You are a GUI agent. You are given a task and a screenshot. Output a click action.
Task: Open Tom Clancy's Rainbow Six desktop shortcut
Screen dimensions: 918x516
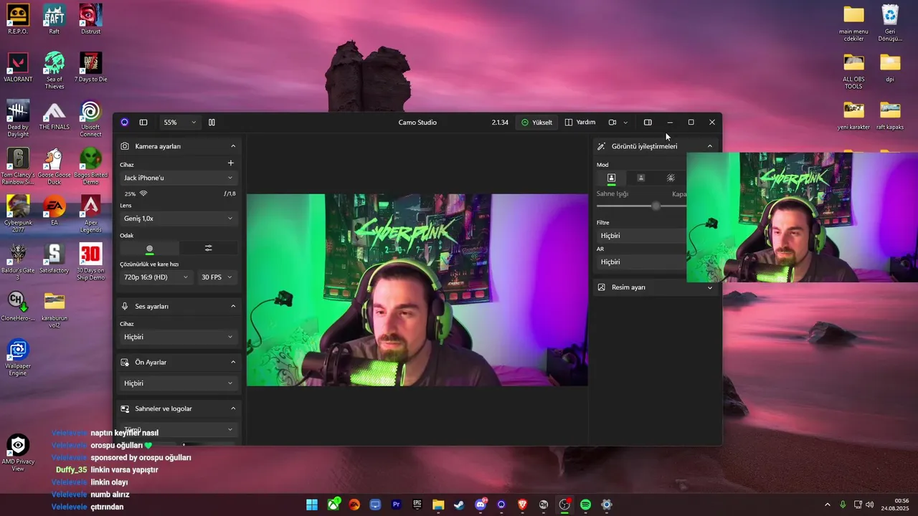tap(18, 166)
